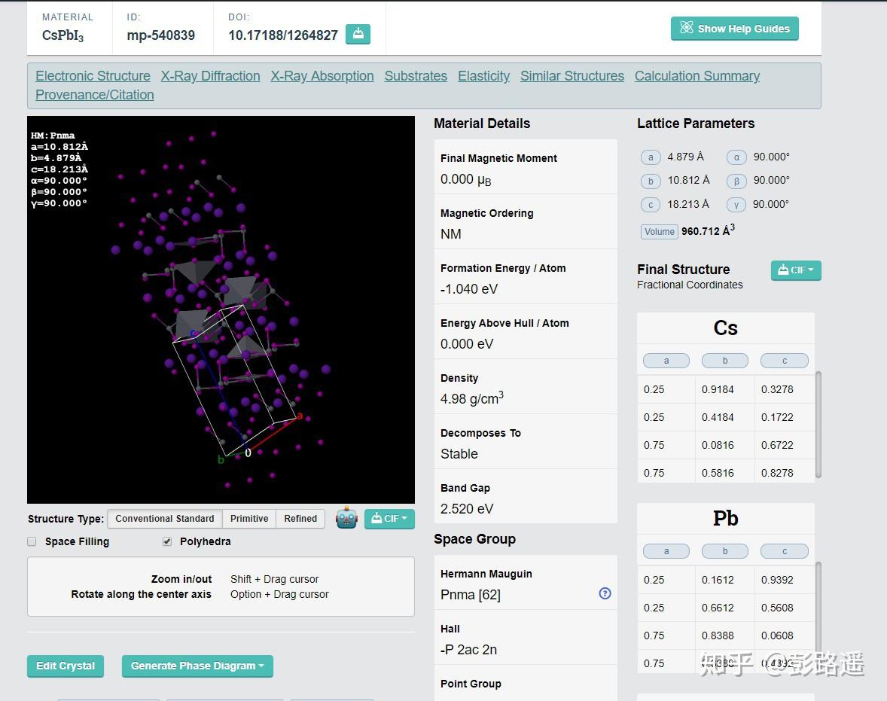This screenshot has height=701, width=887.
Task: Click the Volume label badge
Action: pyautogui.click(x=659, y=232)
